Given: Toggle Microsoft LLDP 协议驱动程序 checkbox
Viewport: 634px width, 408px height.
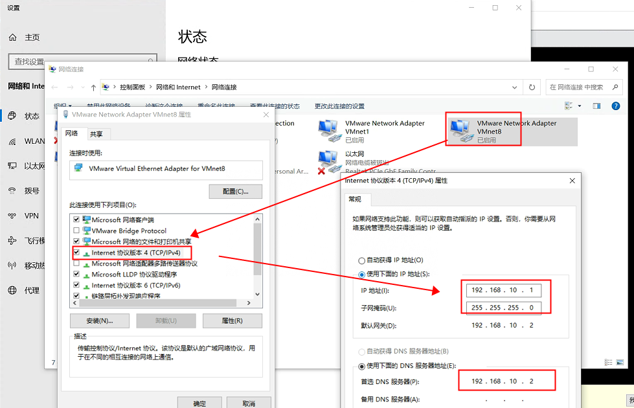Looking at the screenshot, I should [x=76, y=274].
